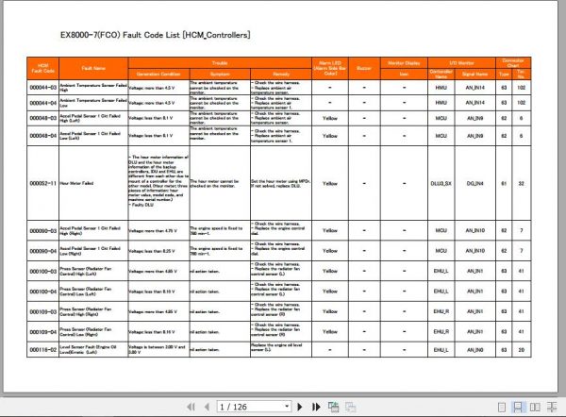Viewport: 566px width, 417px height.
Task: Click the DLU3_SX controller name cell
Action: 441,183
